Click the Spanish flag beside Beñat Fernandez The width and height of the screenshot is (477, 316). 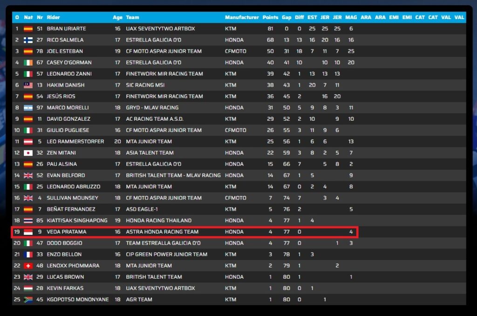[28, 209]
